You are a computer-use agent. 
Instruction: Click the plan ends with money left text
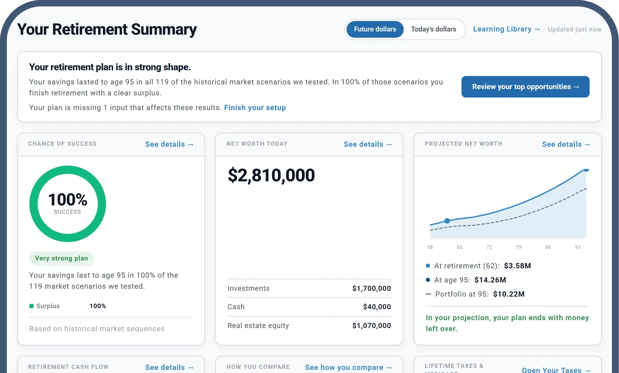click(507, 323)
